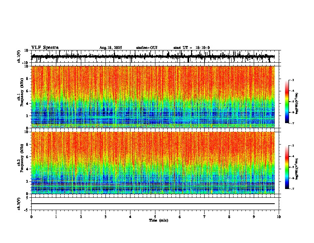314x243 pixels.
Task: Select the date text "Aug.18, 2025"
Action: (x=111, y=48)
